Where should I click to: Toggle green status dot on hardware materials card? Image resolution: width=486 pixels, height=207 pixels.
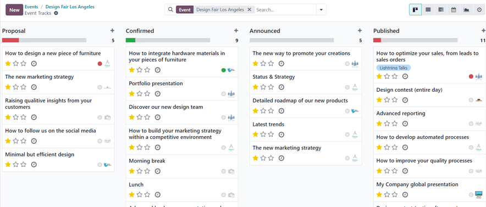[x=223, y=70]
